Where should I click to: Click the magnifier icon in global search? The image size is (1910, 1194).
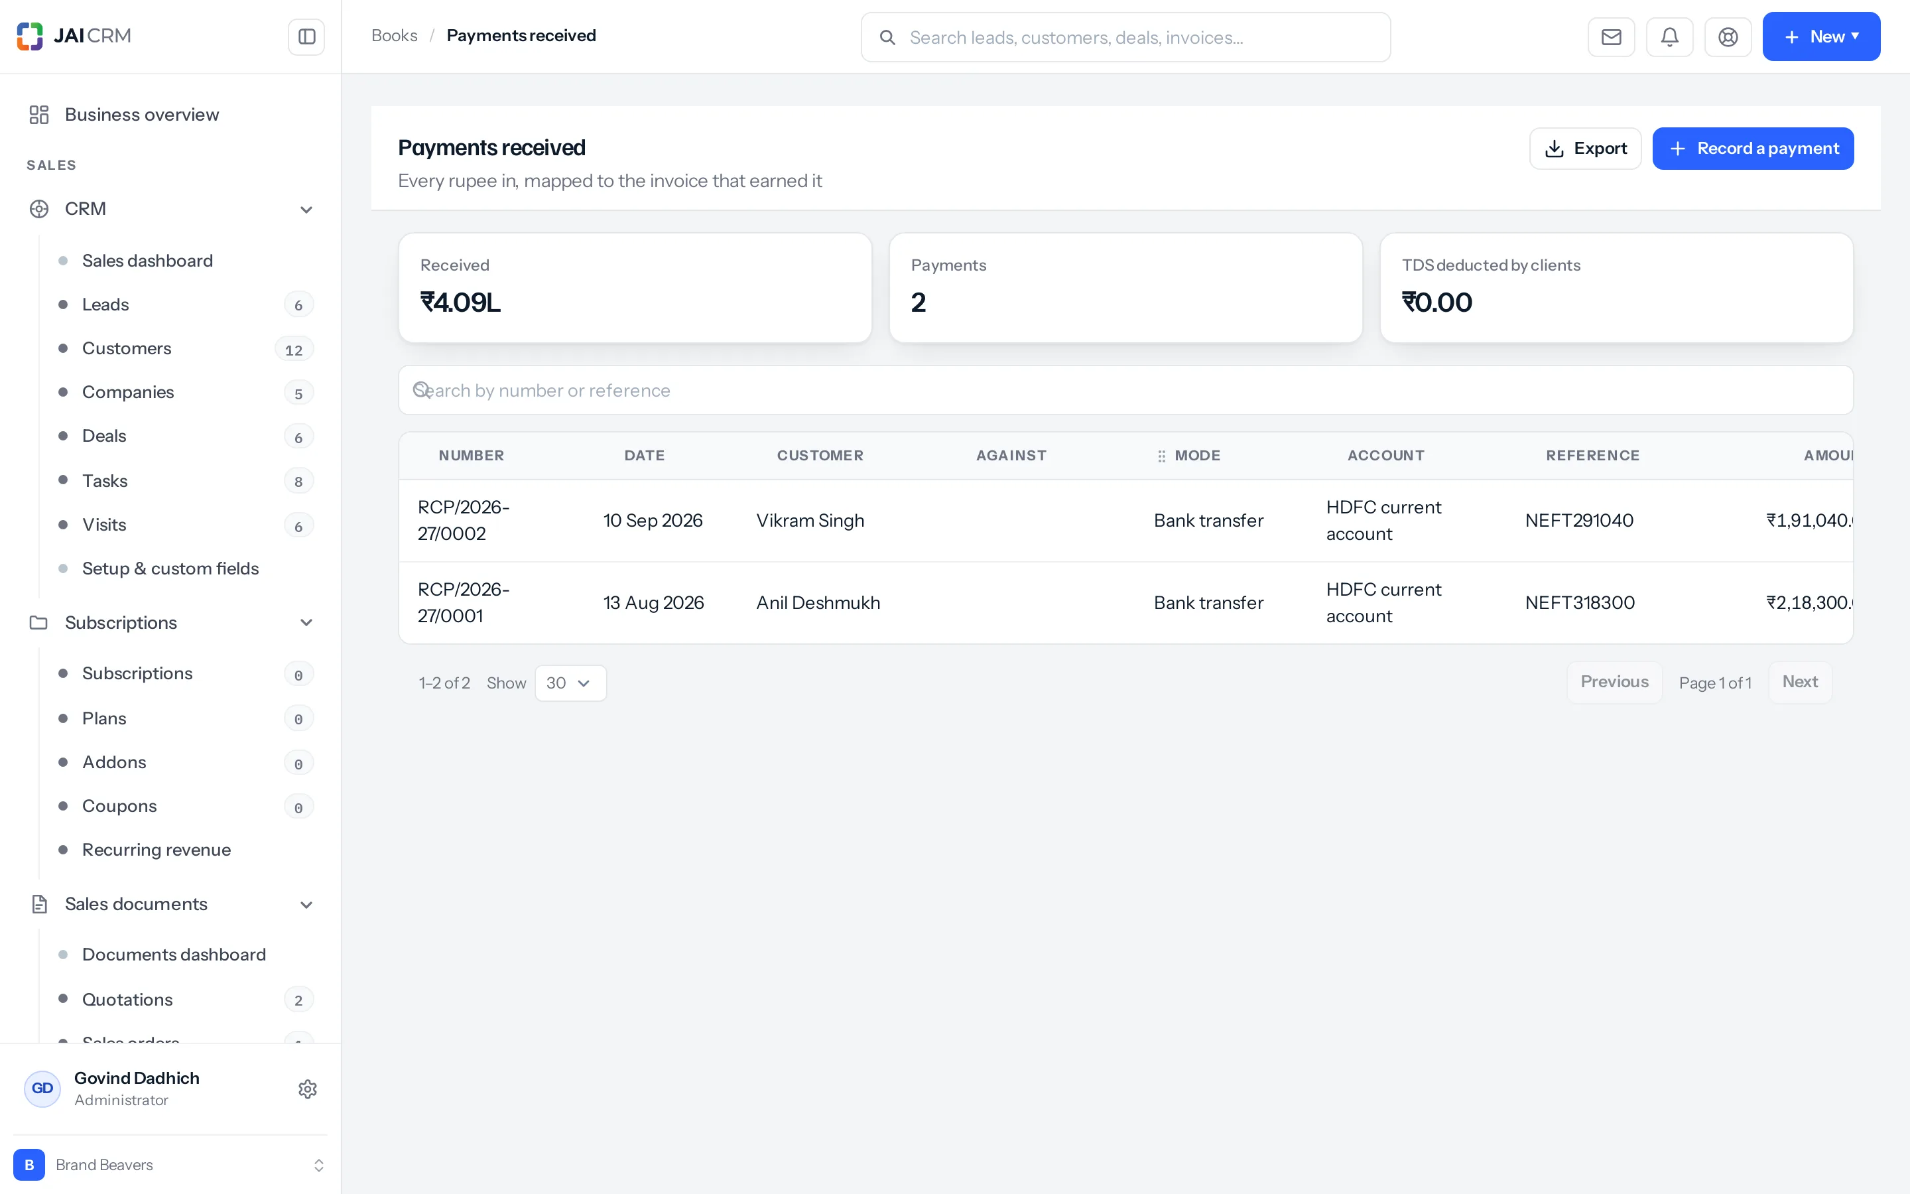887,37
